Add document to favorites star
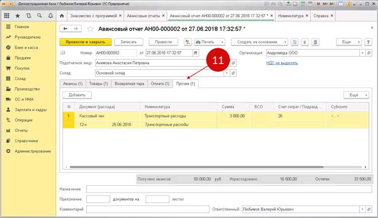The image size is (378, 218). pyautogui.click(x=90, y=29)
